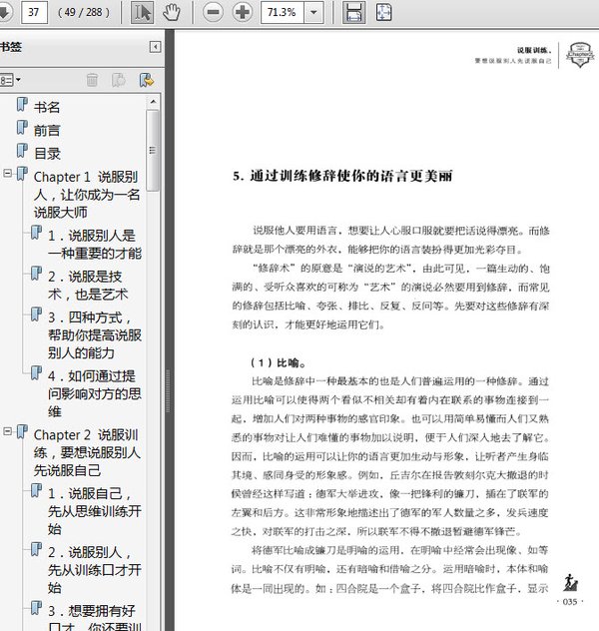This screenshot has width=599, height=631.
Task: Open the zoom percentage dropdown arrow
Action: 313,12
